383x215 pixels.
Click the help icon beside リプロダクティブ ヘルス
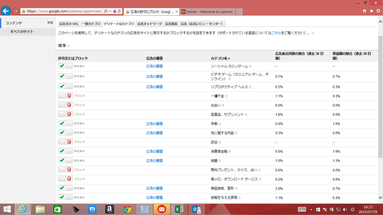[x=250, y=87]
